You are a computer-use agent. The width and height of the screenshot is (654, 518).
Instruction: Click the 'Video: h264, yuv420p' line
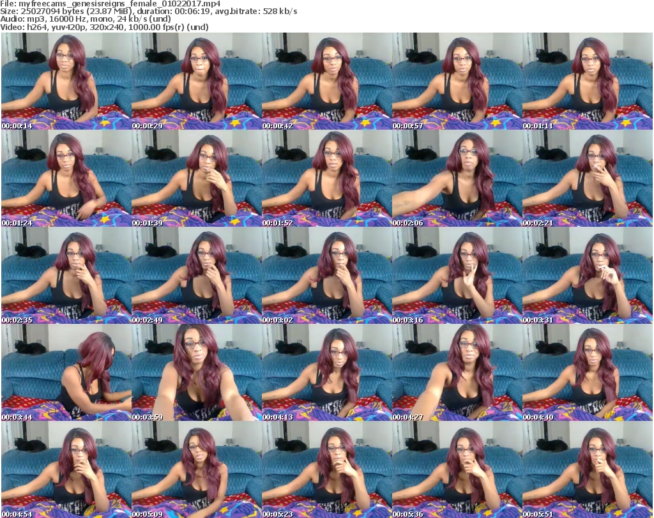pos(104,27)
